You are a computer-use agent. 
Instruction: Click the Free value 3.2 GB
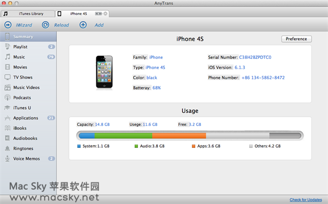coord(195,125)
